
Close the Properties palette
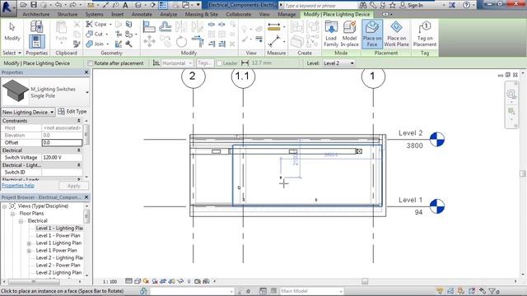pos(86,72)
